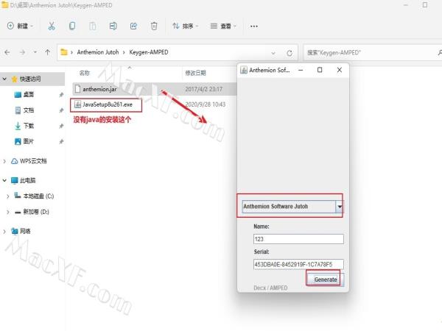Open recent locations chevron dropdown
The width and height of the screenshot is (442, 331).
coord(35,52)
